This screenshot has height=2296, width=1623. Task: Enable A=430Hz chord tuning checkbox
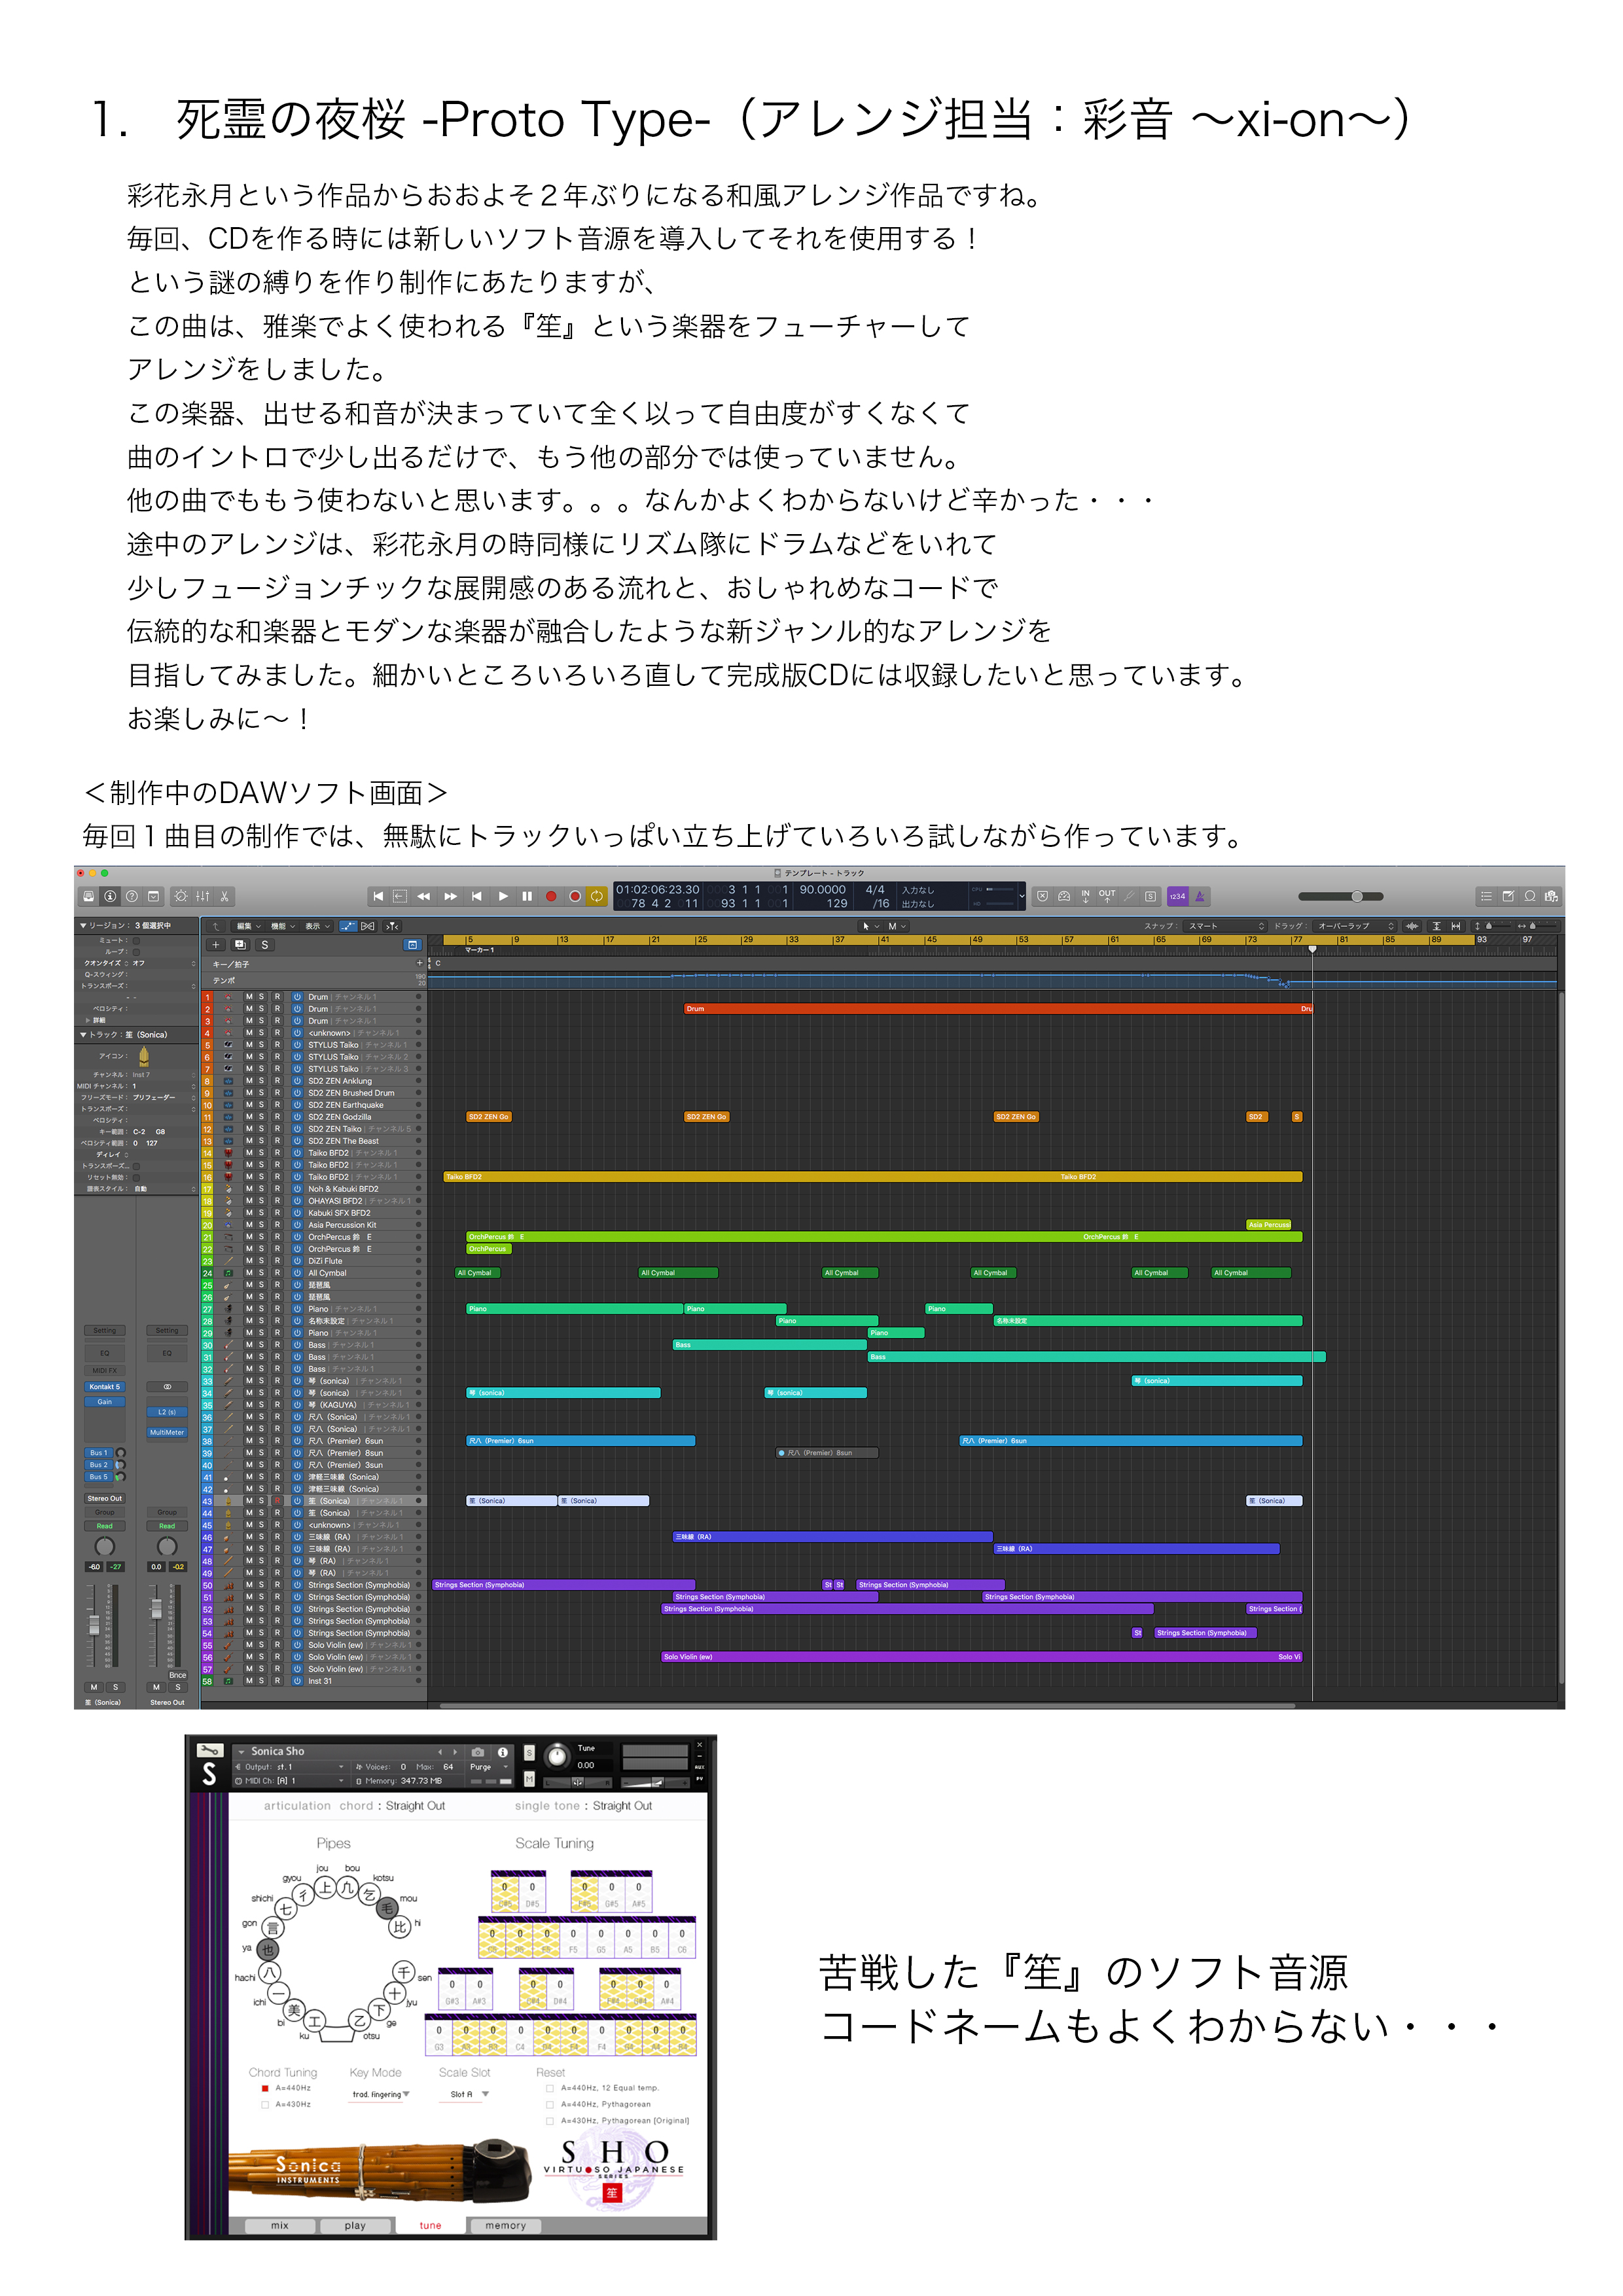pyautogui.click(x=265, y=2104)
